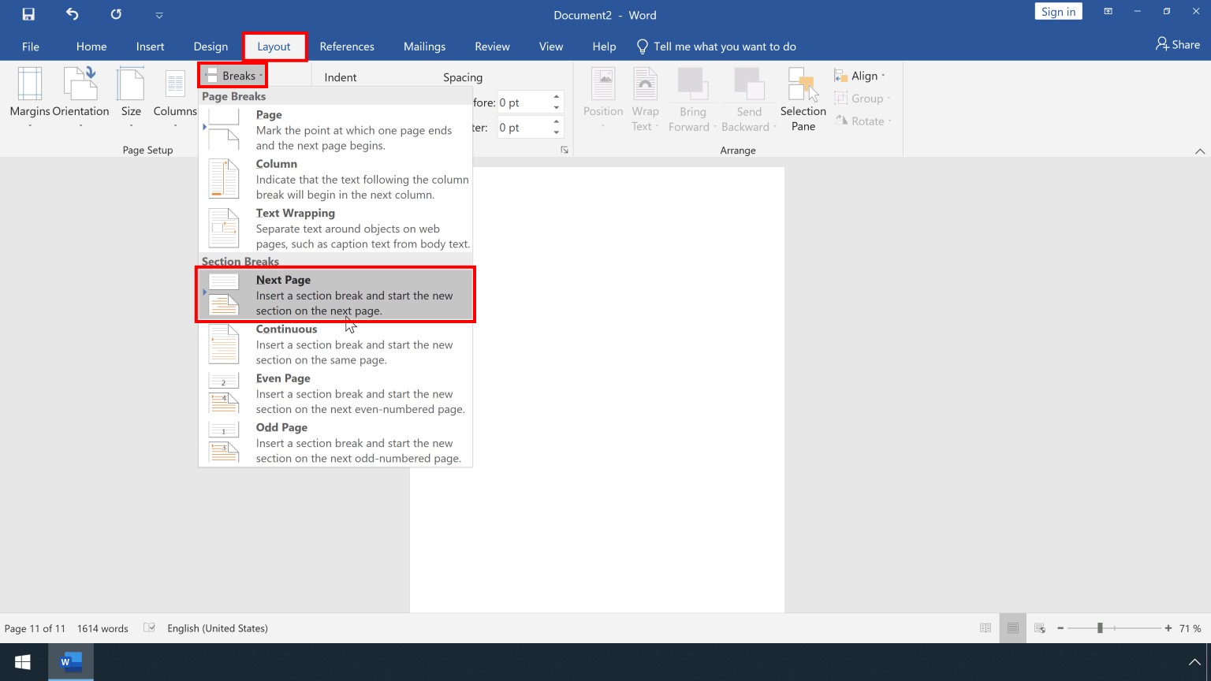This screenshot has width=1211, height=681.
Task: Enable Web Layout view
Action: (x=1040, y=628)
